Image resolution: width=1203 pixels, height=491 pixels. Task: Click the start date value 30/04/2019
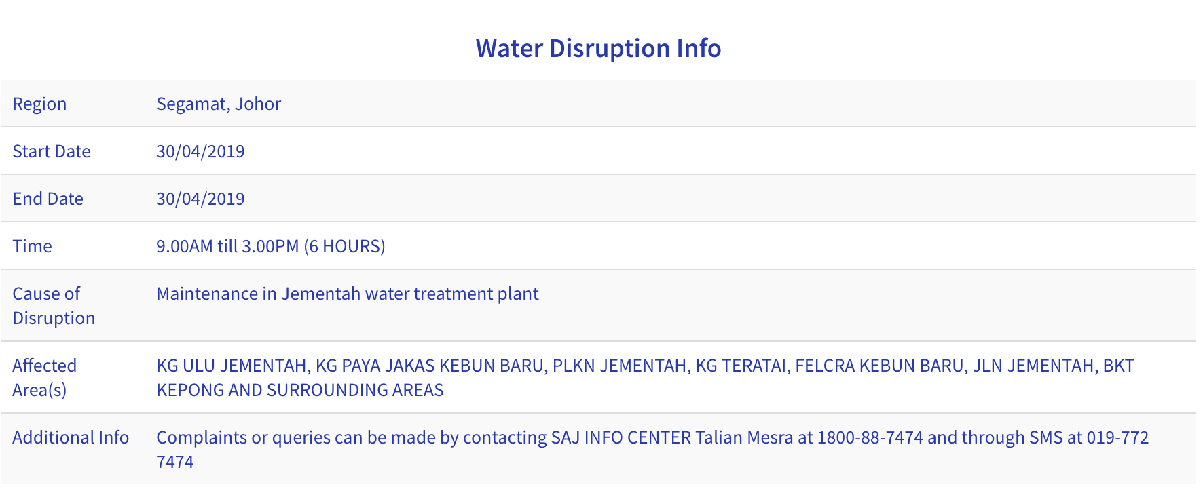[x=200, y=151]
